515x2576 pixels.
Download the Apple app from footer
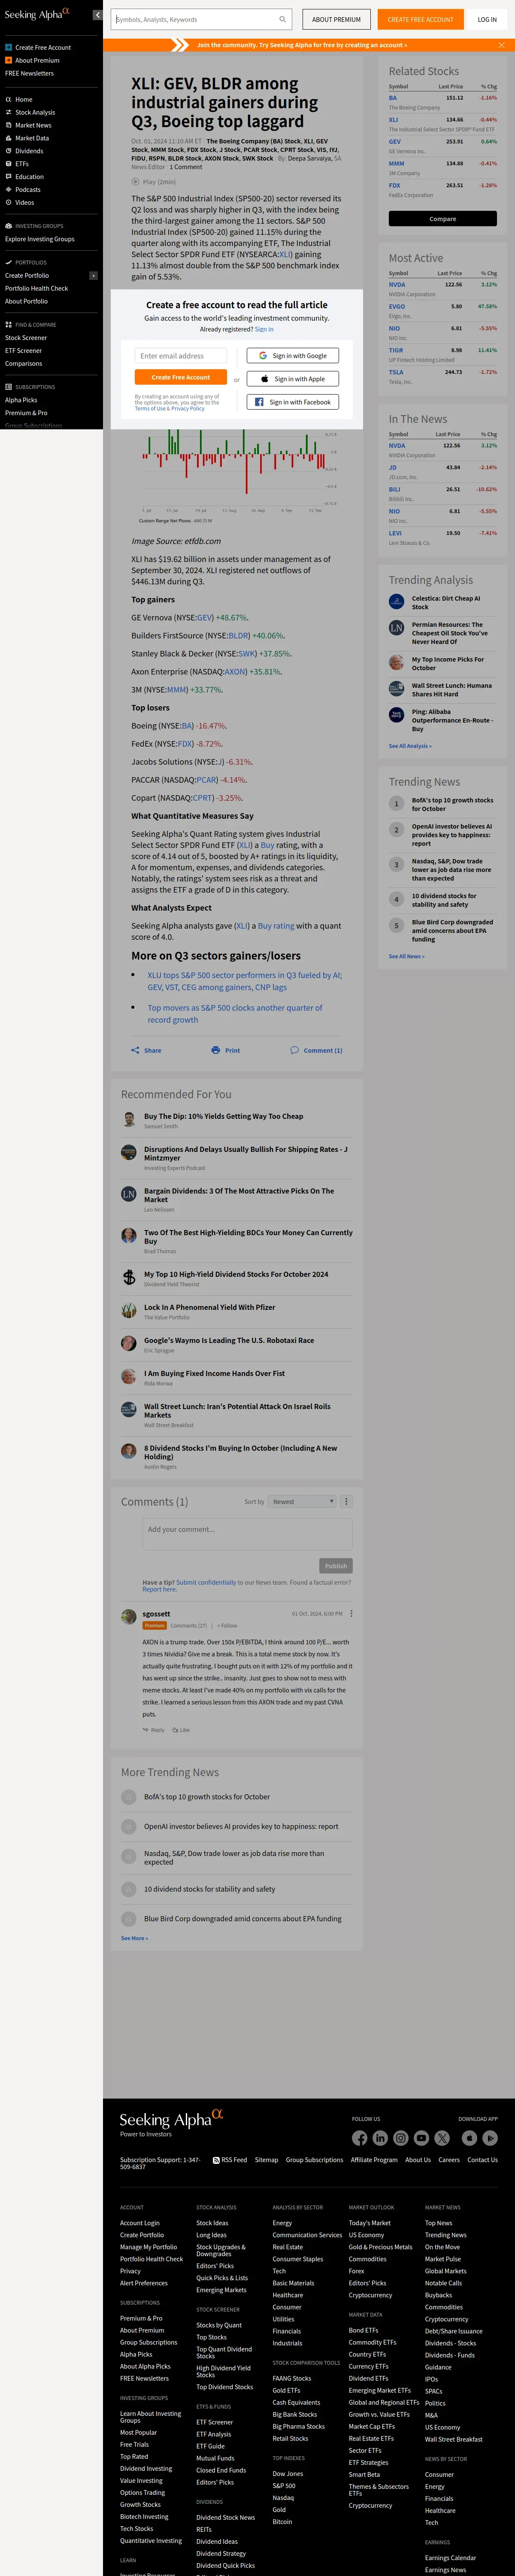pyautogui.click(x=469, y=2138)
